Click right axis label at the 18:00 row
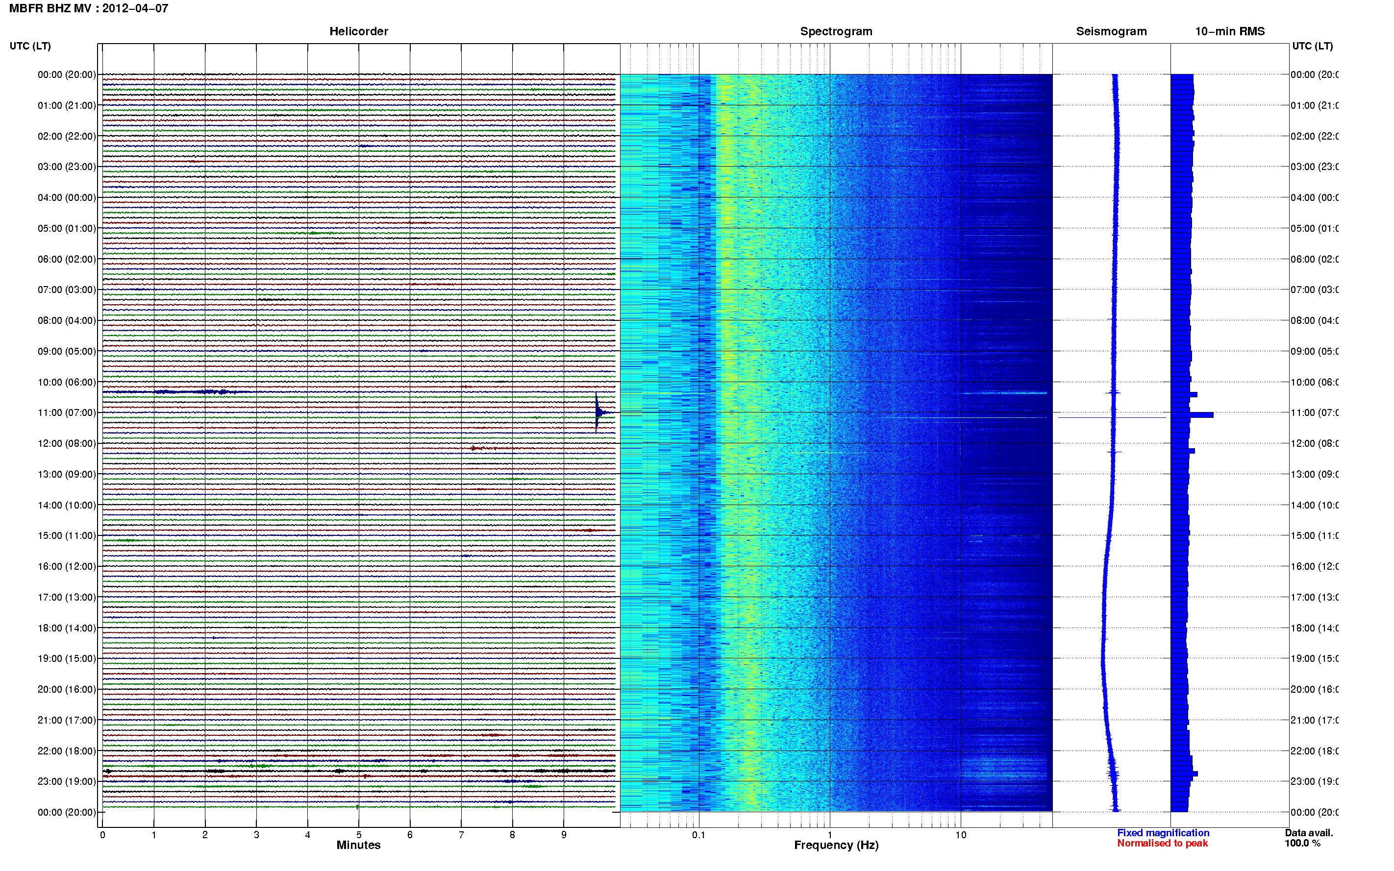The image size is (1394, 871). click(1315, 628)
